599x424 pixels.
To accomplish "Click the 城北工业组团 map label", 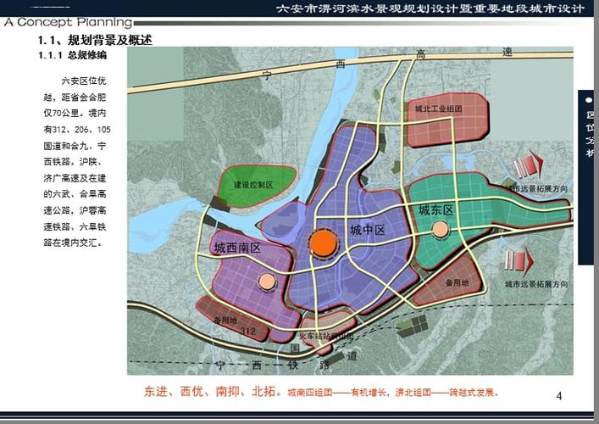I will [438, 109].
